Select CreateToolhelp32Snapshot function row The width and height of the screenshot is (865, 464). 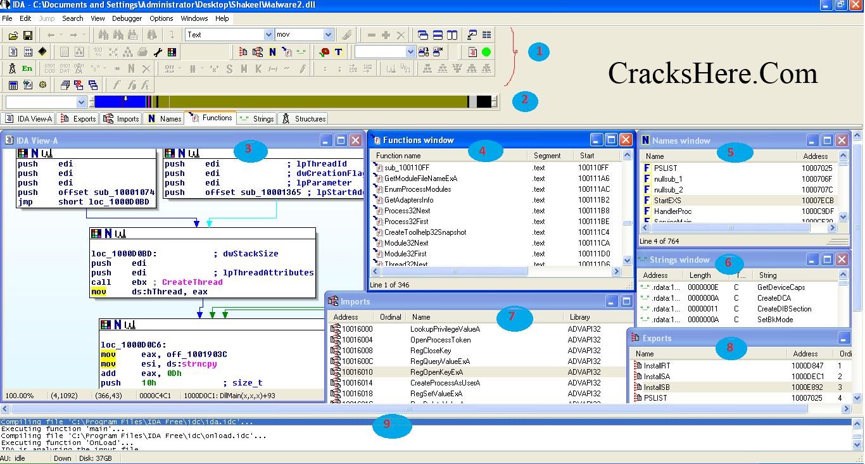point(425,232)
